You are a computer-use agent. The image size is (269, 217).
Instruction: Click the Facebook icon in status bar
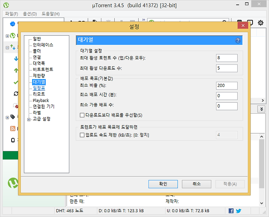coord(231,211)
